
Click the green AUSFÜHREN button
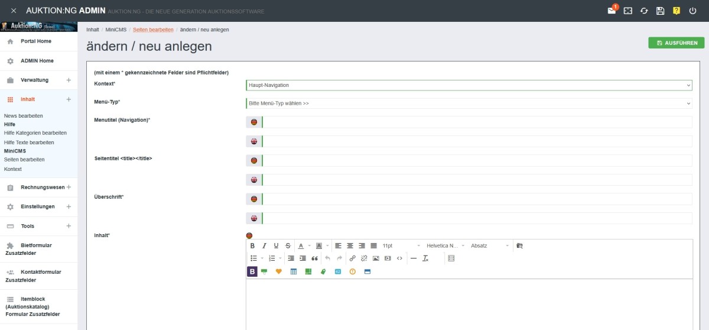pos(677,43)
